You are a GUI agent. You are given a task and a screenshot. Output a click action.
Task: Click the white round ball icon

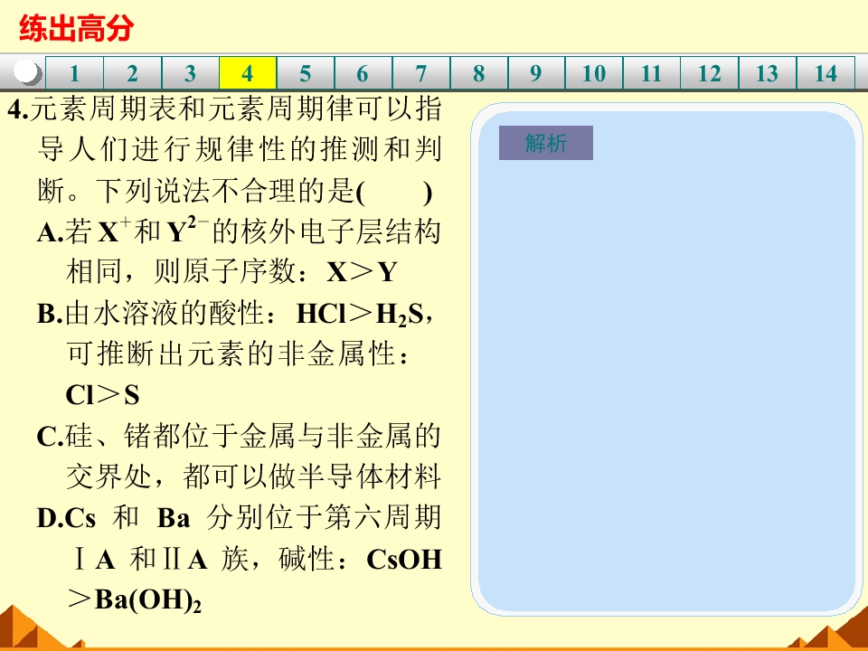tap(26, 72)
